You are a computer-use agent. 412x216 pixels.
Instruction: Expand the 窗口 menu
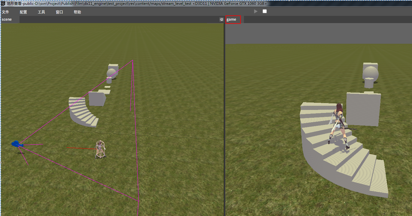(x=59, y=12)
